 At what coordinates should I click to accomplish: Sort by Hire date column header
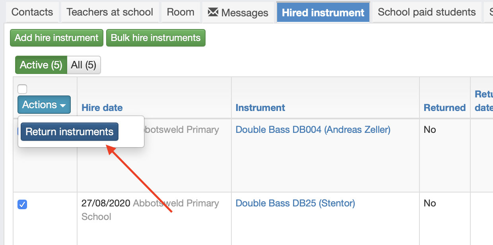[x=102, y=108]
